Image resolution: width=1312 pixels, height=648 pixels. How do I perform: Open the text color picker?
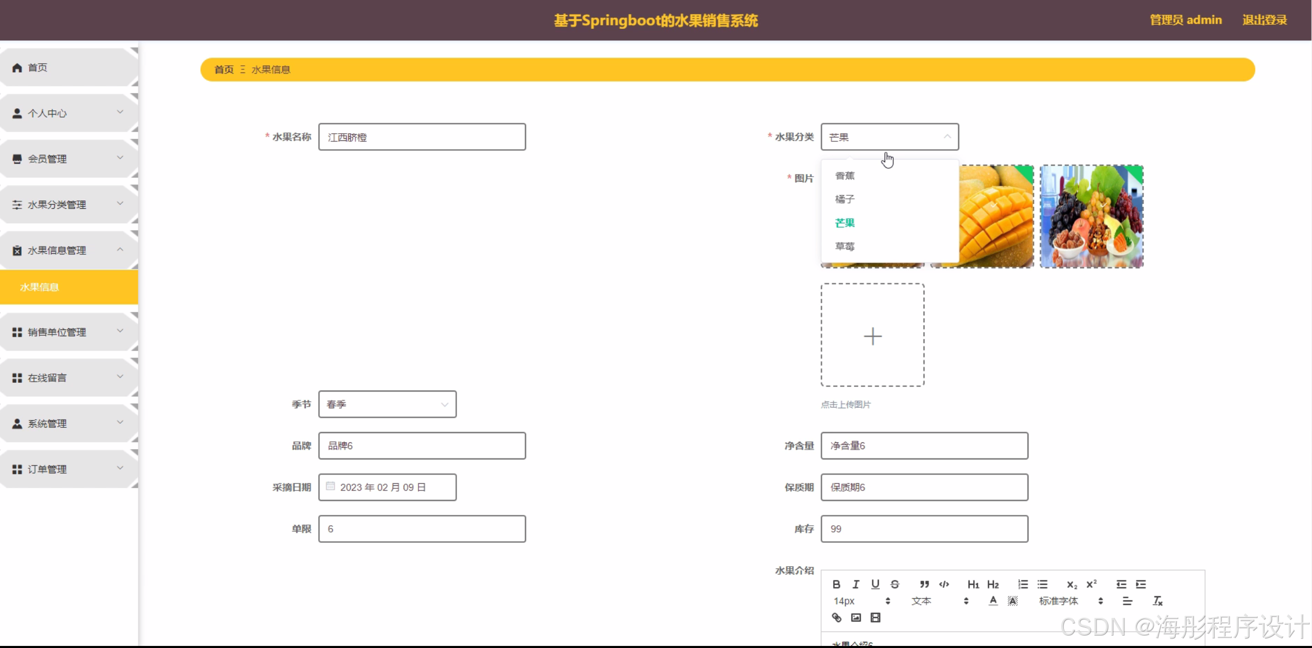click(993, 601)
